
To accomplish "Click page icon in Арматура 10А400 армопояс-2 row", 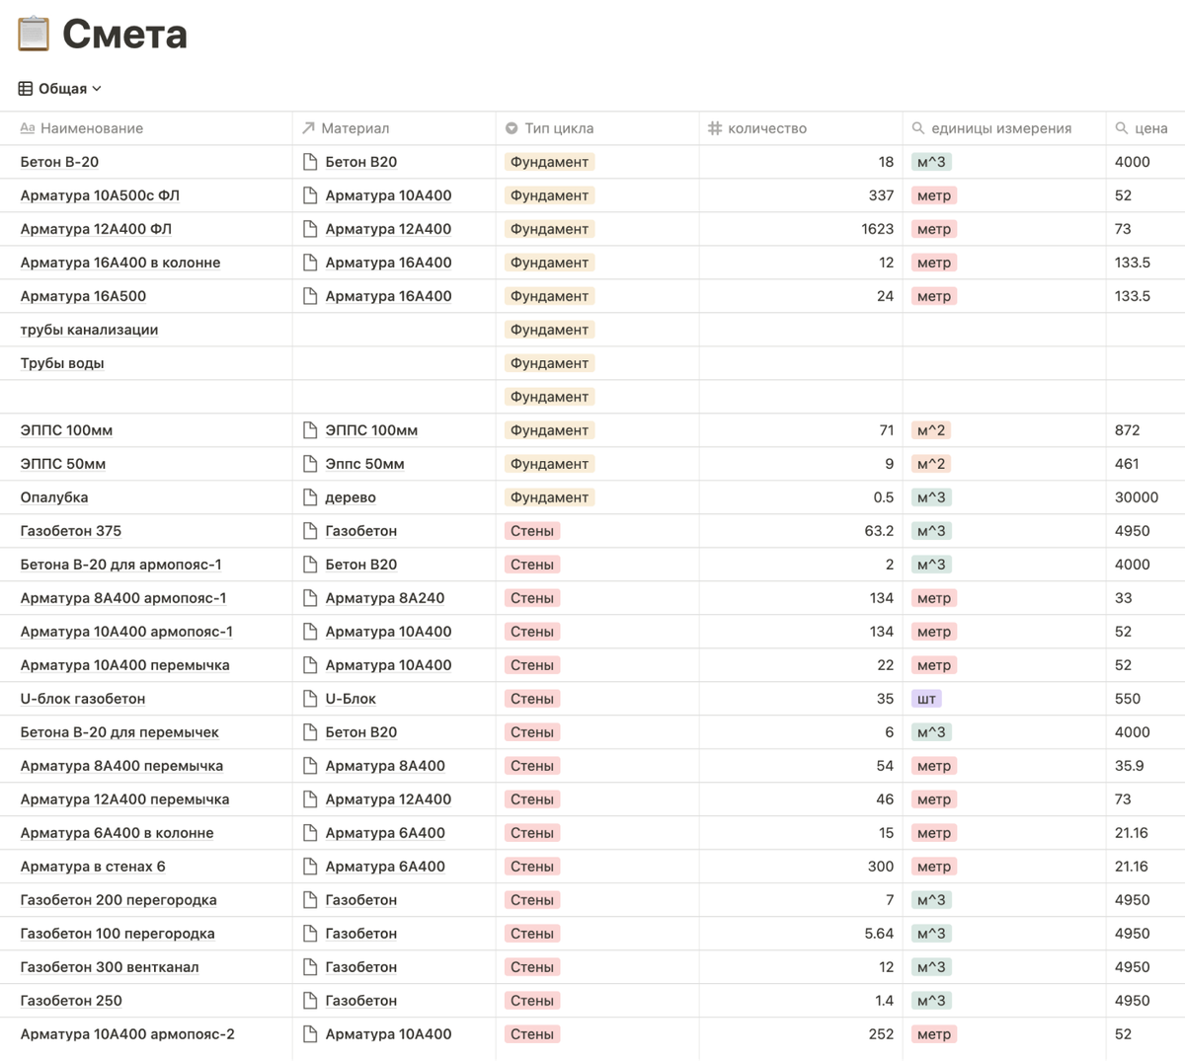I will click(310, 1034).
